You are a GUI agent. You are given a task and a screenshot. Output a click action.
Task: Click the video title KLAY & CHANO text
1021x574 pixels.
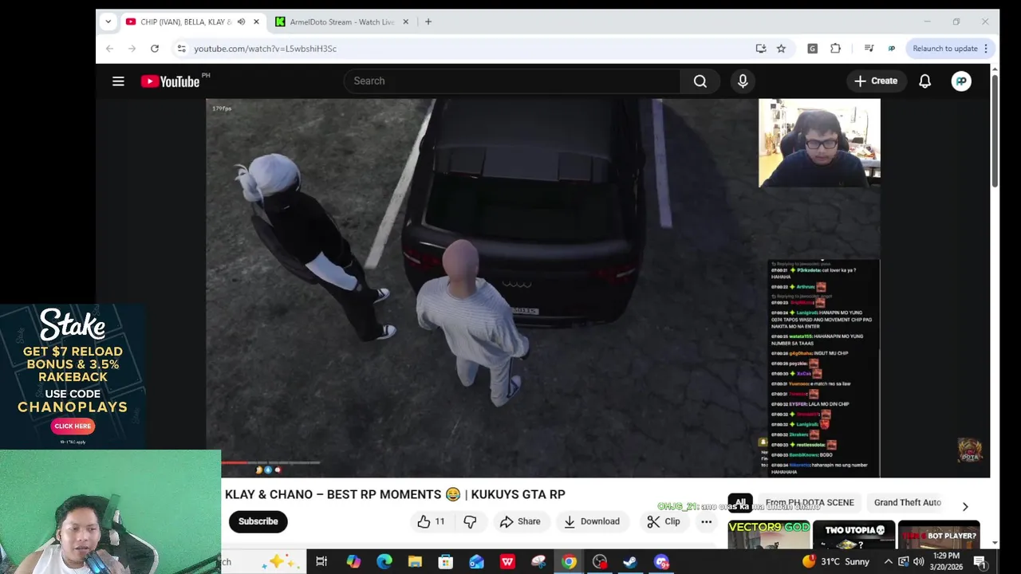(395, 494)
